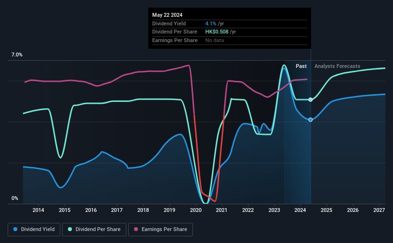
Task: Click the 2014 x-axis label
Action: [38, 210]
